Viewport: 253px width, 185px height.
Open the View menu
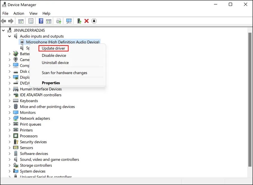pos(33,13)
